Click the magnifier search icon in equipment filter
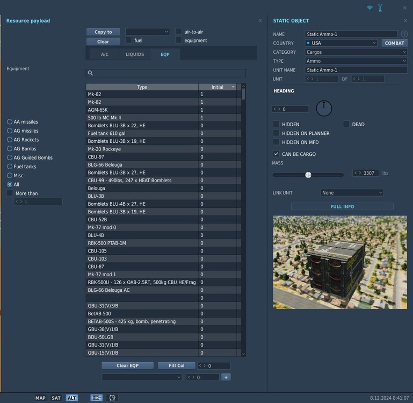Viewport: 413px width, 403px height. click(91, 73)
